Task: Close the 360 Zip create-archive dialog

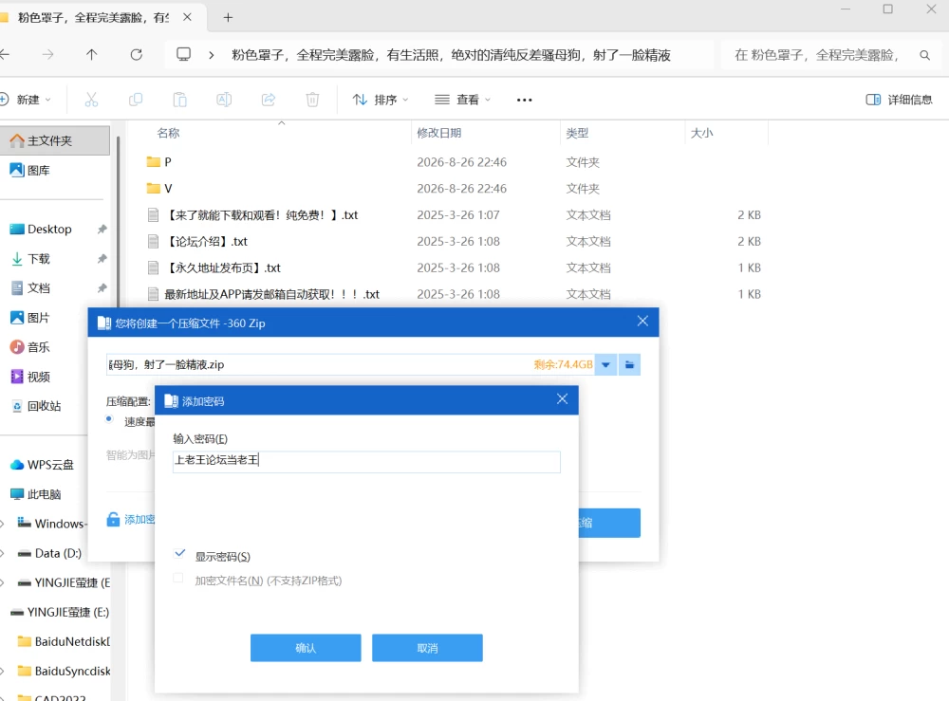Action: [x=642, y=322]
